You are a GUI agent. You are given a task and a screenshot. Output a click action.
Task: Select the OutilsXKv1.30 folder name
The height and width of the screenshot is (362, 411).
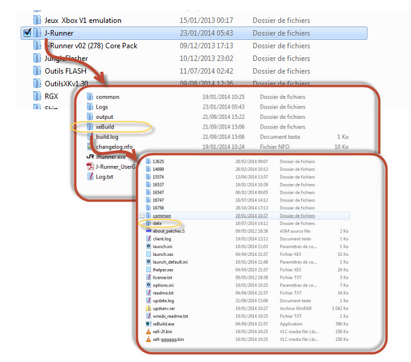pos(66,83)
